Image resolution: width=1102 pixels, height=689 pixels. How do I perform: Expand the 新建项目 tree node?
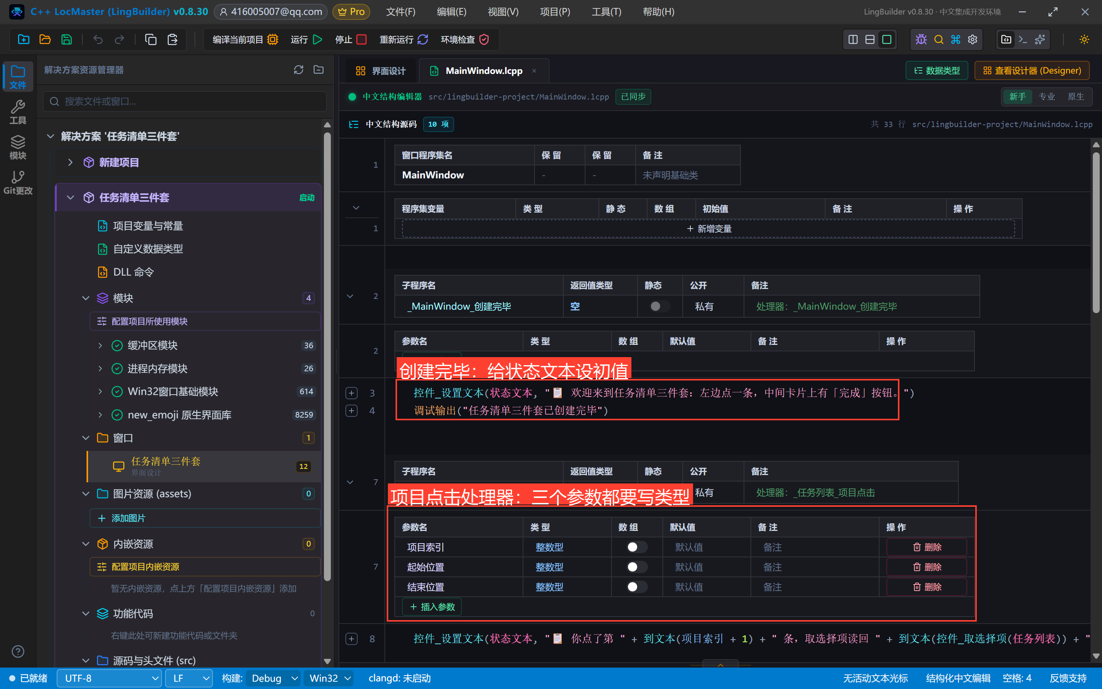pyautogui.click(x=70, y=162)
